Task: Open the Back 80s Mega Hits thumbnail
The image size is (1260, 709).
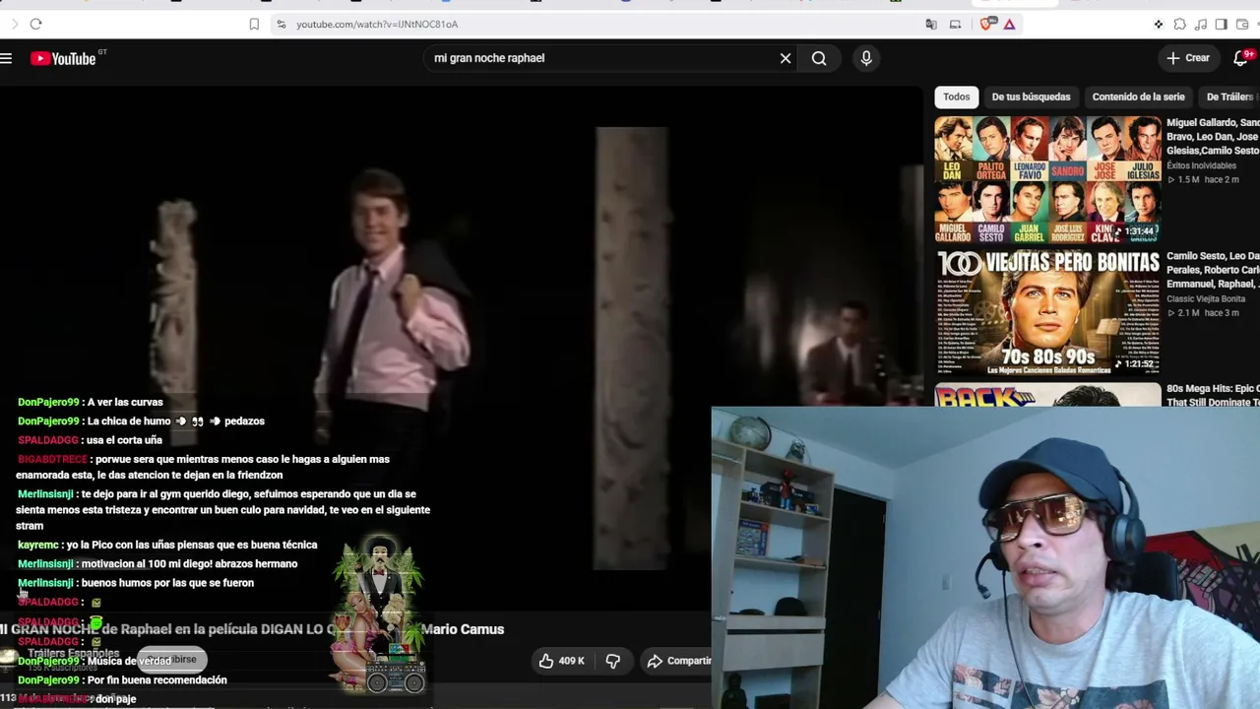Action: pyautogui.click(x=1047, y=394)
